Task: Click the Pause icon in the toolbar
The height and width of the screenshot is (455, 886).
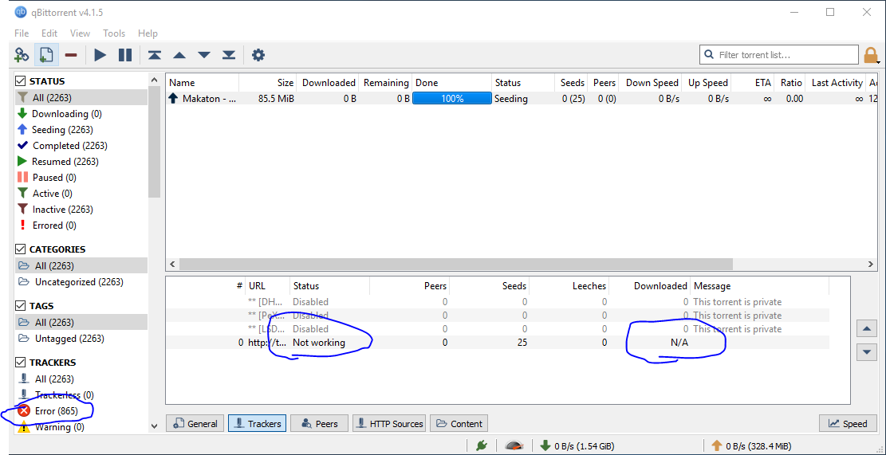Action: pyautogui.click(x=125, y=55)
